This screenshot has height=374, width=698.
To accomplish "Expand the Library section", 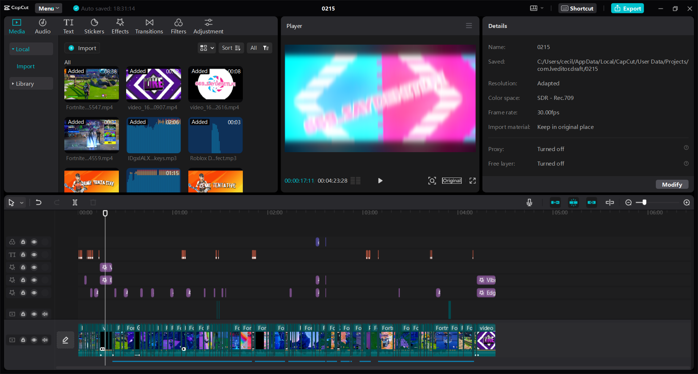I will 31,84.
